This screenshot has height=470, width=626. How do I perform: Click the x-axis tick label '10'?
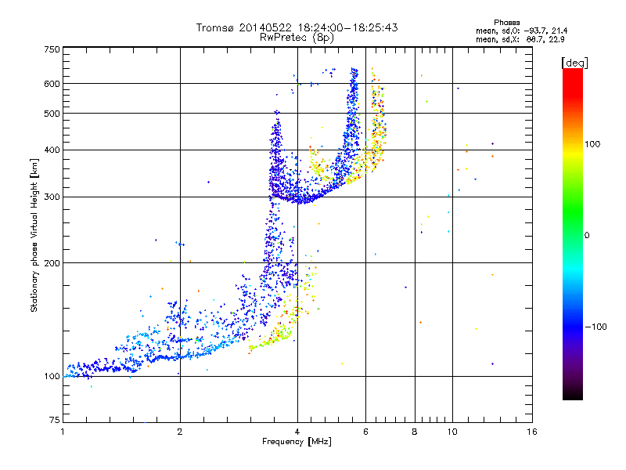(452, 432)
